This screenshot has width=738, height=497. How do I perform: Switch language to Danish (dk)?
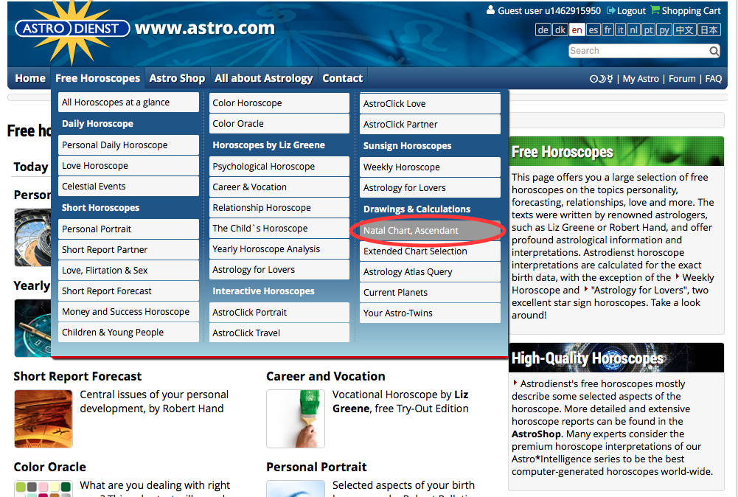(x=560, y=30)
